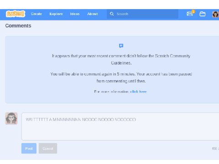Click the Post button
219x164 pixels.
pos(29,149)
